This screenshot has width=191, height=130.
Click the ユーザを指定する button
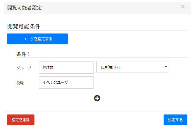point(37,39)
